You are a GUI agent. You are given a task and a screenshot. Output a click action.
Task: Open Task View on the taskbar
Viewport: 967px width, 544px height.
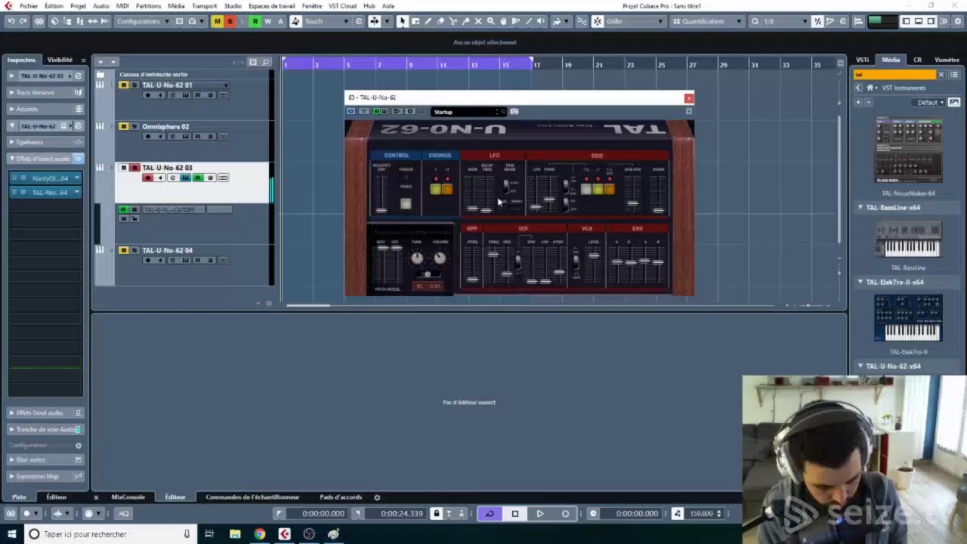tap(210, 534)
